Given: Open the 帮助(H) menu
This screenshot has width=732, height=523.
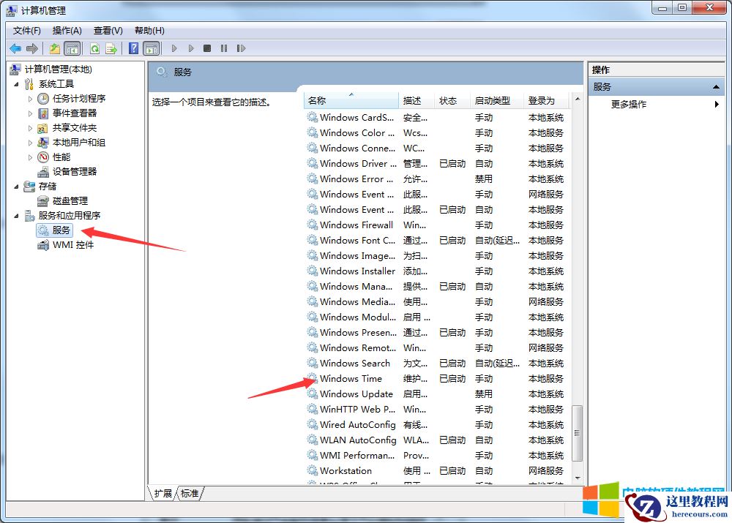Looking at the screenshot, I should click(149, 30).
